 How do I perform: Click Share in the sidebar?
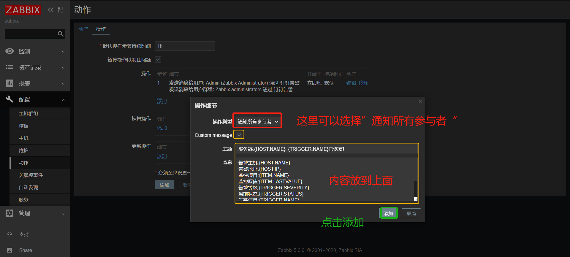[26, 250]
